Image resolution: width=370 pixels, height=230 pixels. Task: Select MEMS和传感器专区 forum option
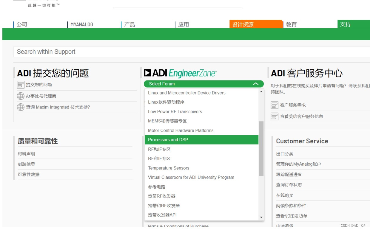(202, 121)
